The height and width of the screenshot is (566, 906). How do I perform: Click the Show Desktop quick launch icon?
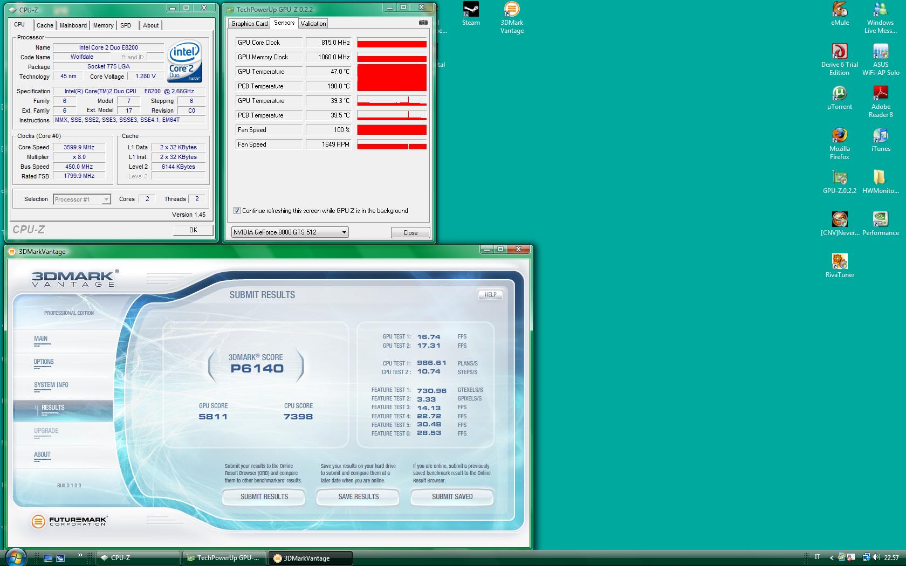point(48,558)
